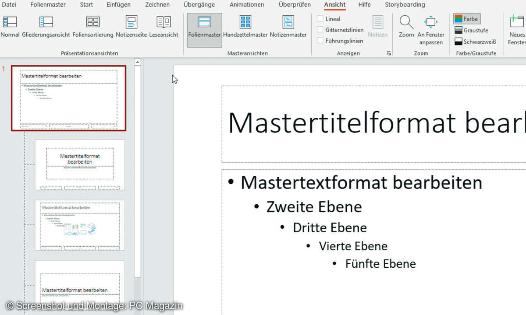The image size is (526, 315).
Task: Click the Zweite Ebene bullet text
Action: coord(314,207)
